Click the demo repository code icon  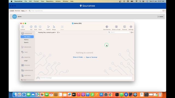[14, 17]
